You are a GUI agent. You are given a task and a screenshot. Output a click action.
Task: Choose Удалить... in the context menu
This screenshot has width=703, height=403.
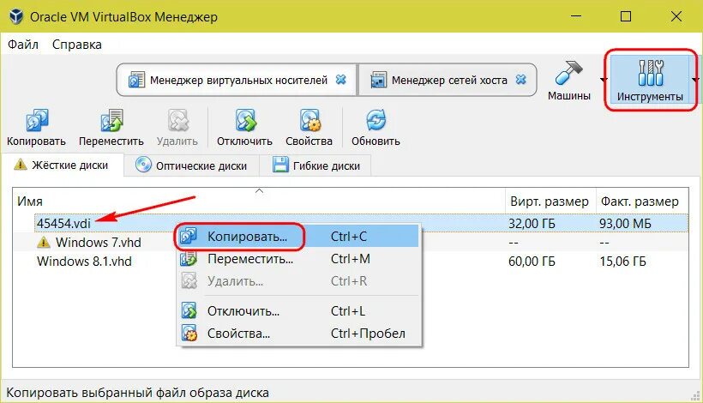tap(298, 281)
